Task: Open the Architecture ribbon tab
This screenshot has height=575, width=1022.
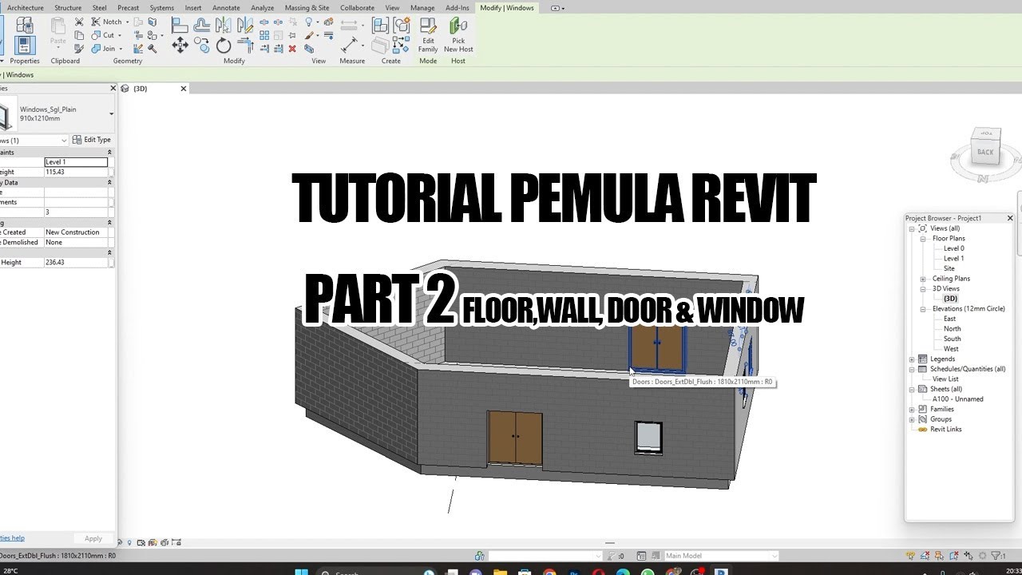Action: pos(25,8)
